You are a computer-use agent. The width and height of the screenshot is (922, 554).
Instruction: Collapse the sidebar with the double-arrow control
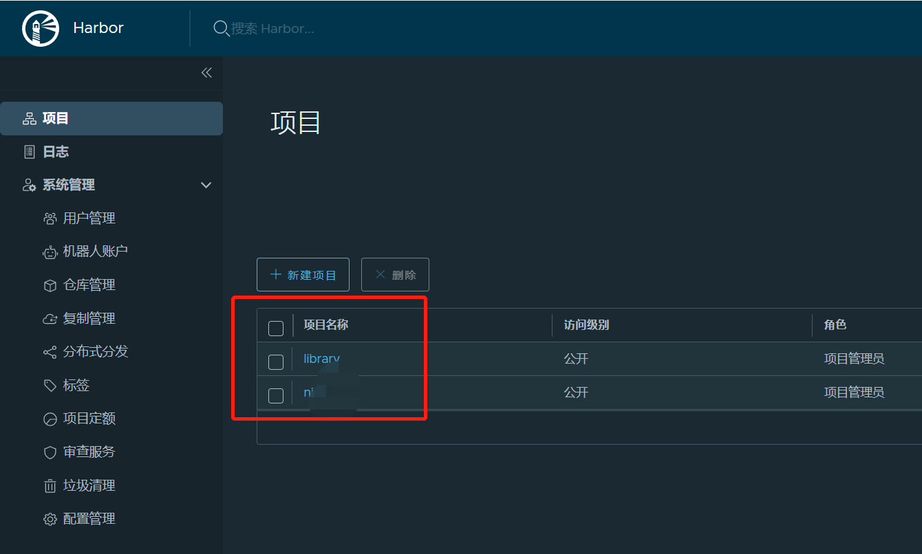pyautogui.click(x=206, y=72)
